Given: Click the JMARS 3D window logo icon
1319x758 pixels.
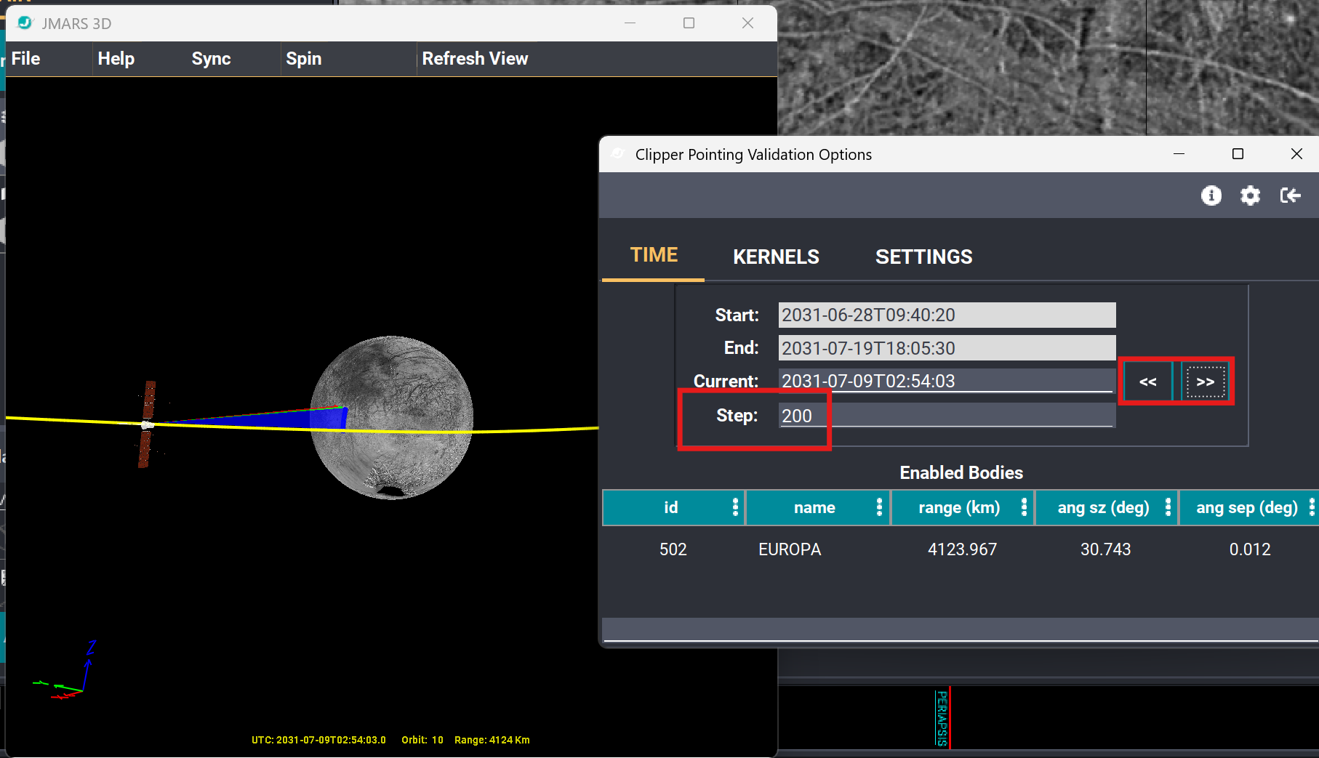Looking at the screenshot, I should (x=25, y=23).
